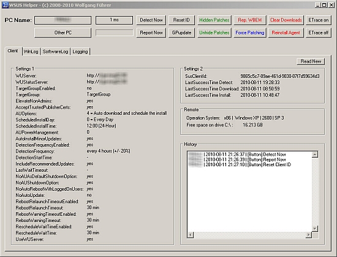Click the TargetGroup value text
This screenshot has width=337, height=257.
(99, 94)
